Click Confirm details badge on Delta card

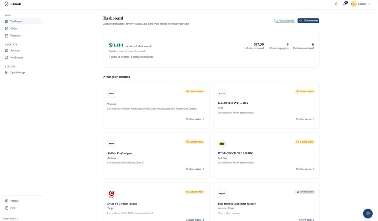click(305, 91)
